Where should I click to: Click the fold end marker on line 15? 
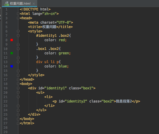point(18,71)
